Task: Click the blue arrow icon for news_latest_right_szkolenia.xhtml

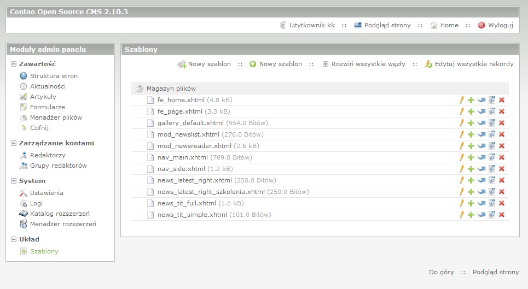Action: click(481, 192)
